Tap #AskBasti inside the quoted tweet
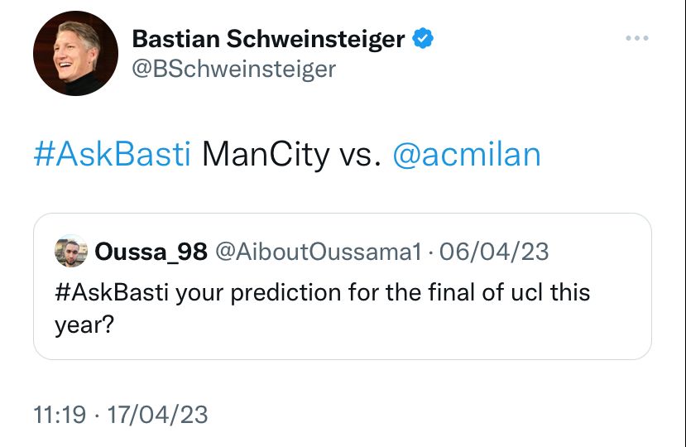Screen dimensions: 686x447 tap(113, 293)
